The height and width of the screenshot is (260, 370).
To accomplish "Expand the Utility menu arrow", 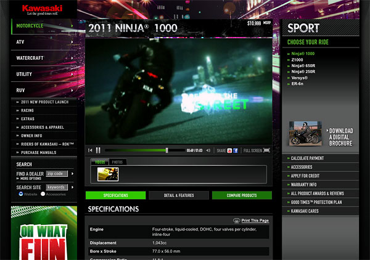I will pos(72,74).
